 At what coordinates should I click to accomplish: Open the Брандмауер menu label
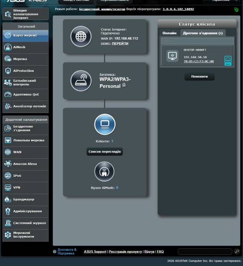tap(24, 199)
